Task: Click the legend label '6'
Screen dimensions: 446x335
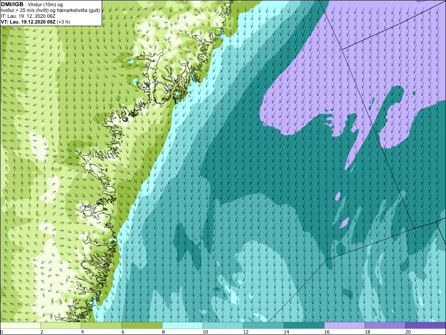Action: coord(123,332)
